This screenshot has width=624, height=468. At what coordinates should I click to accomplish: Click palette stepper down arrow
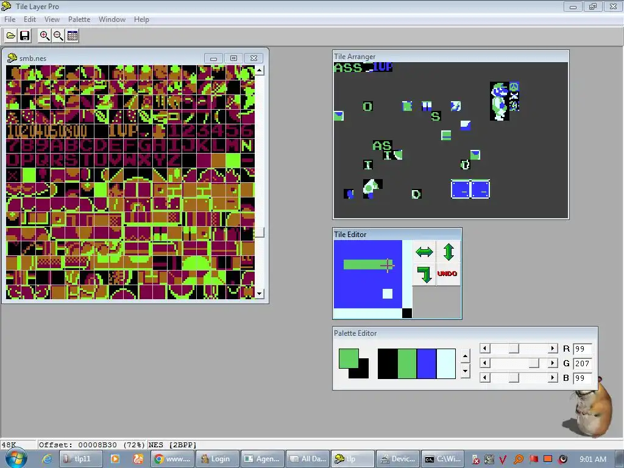click(465, 371)
